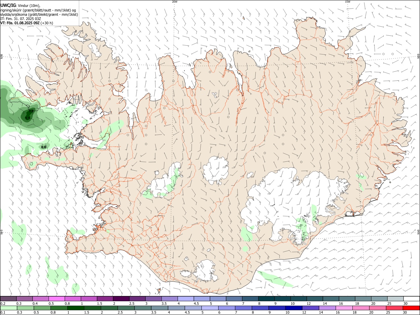
Task: Click the 0.6 precipitation value on map
Action: (44, 147)
